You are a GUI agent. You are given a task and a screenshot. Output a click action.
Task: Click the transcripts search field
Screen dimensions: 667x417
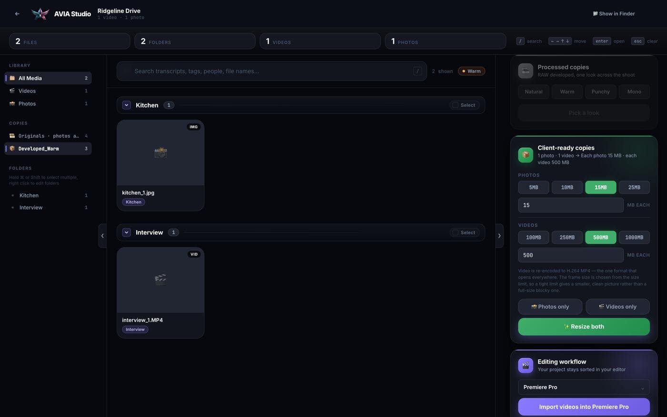click(x=272, y=71)
